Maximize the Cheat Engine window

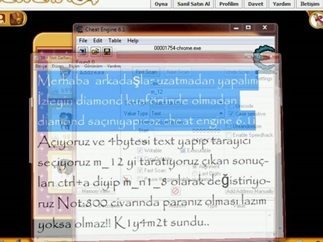pyautogui.click(x=248, y=28)
